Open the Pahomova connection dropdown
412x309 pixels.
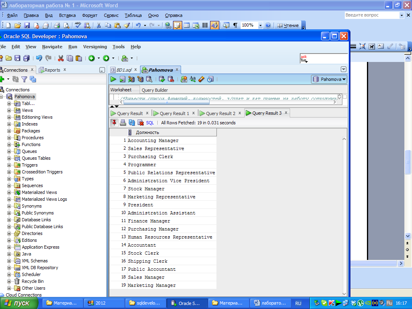coord(329,79)
